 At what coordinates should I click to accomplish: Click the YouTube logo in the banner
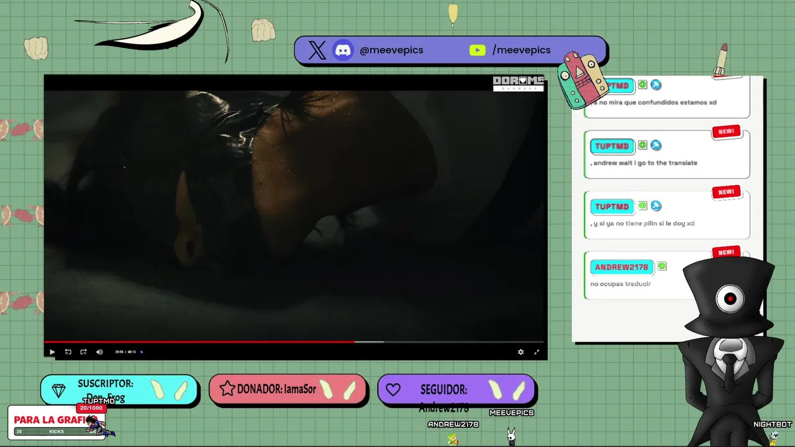click(477, 50)
